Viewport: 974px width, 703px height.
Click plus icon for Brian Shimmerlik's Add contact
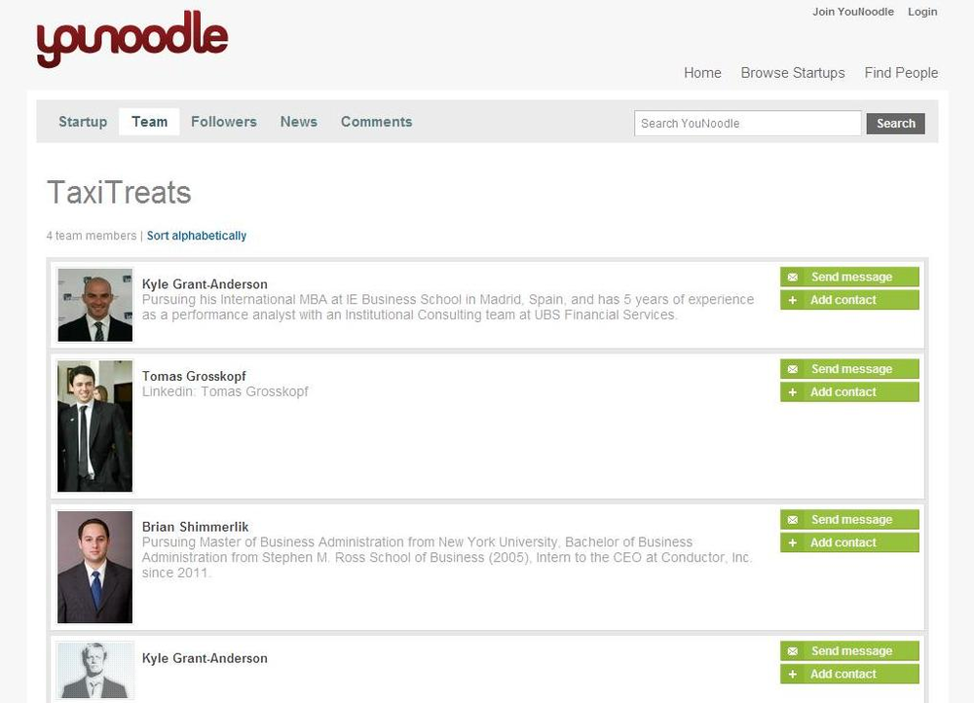pos(793,543)
